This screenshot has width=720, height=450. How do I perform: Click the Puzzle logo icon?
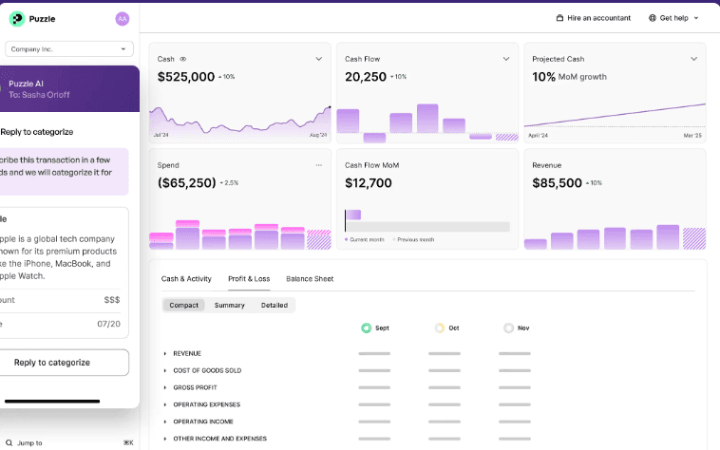tap(16, 18)
